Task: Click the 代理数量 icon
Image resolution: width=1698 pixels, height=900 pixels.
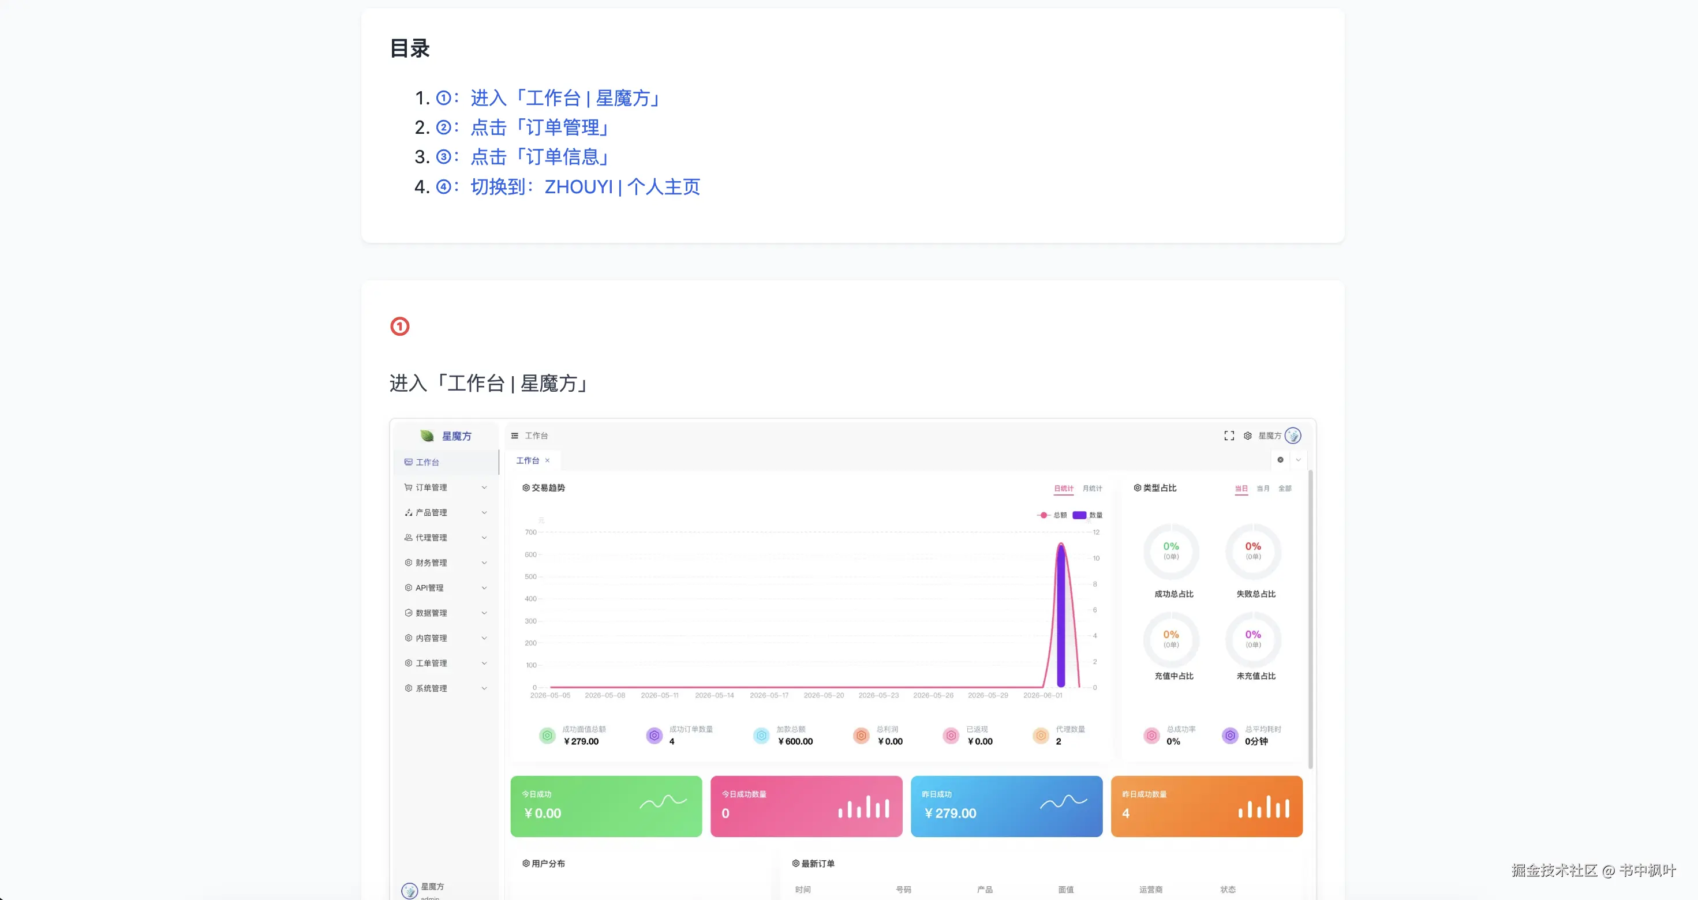Action: (x=1041, y=735)
